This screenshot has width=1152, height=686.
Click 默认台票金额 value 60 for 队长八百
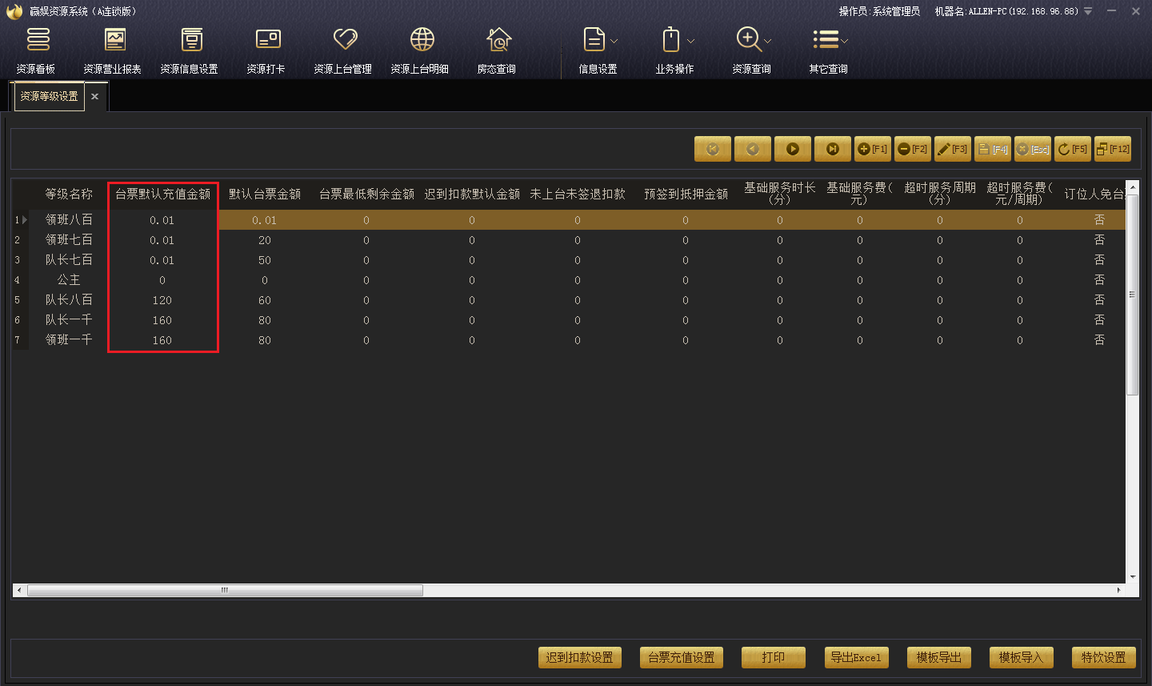coord(265,300)
